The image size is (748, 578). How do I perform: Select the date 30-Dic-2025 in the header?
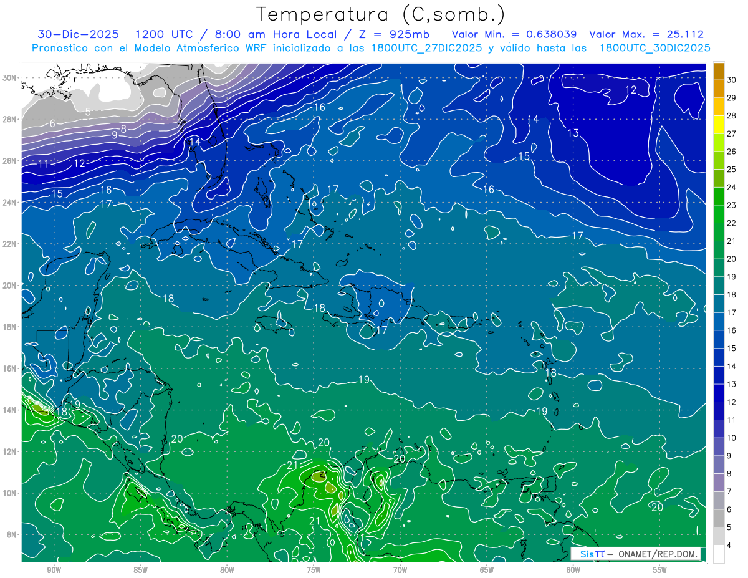78,34
